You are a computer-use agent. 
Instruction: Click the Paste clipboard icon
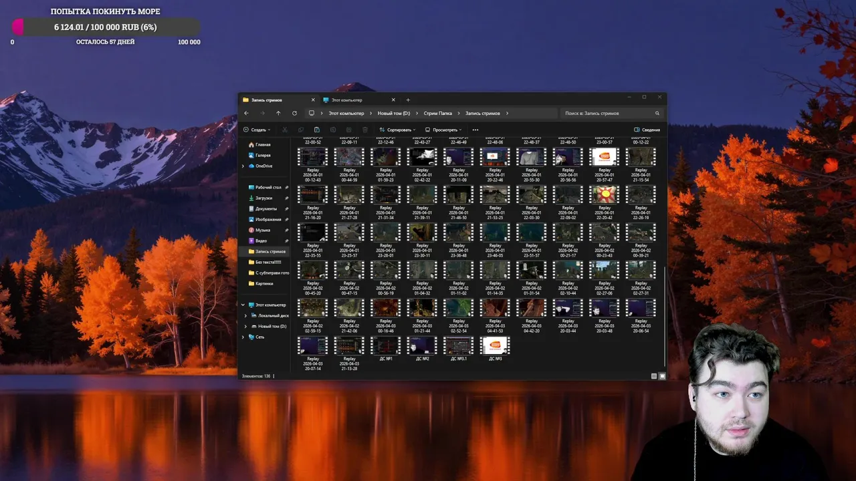click(317, 130)
